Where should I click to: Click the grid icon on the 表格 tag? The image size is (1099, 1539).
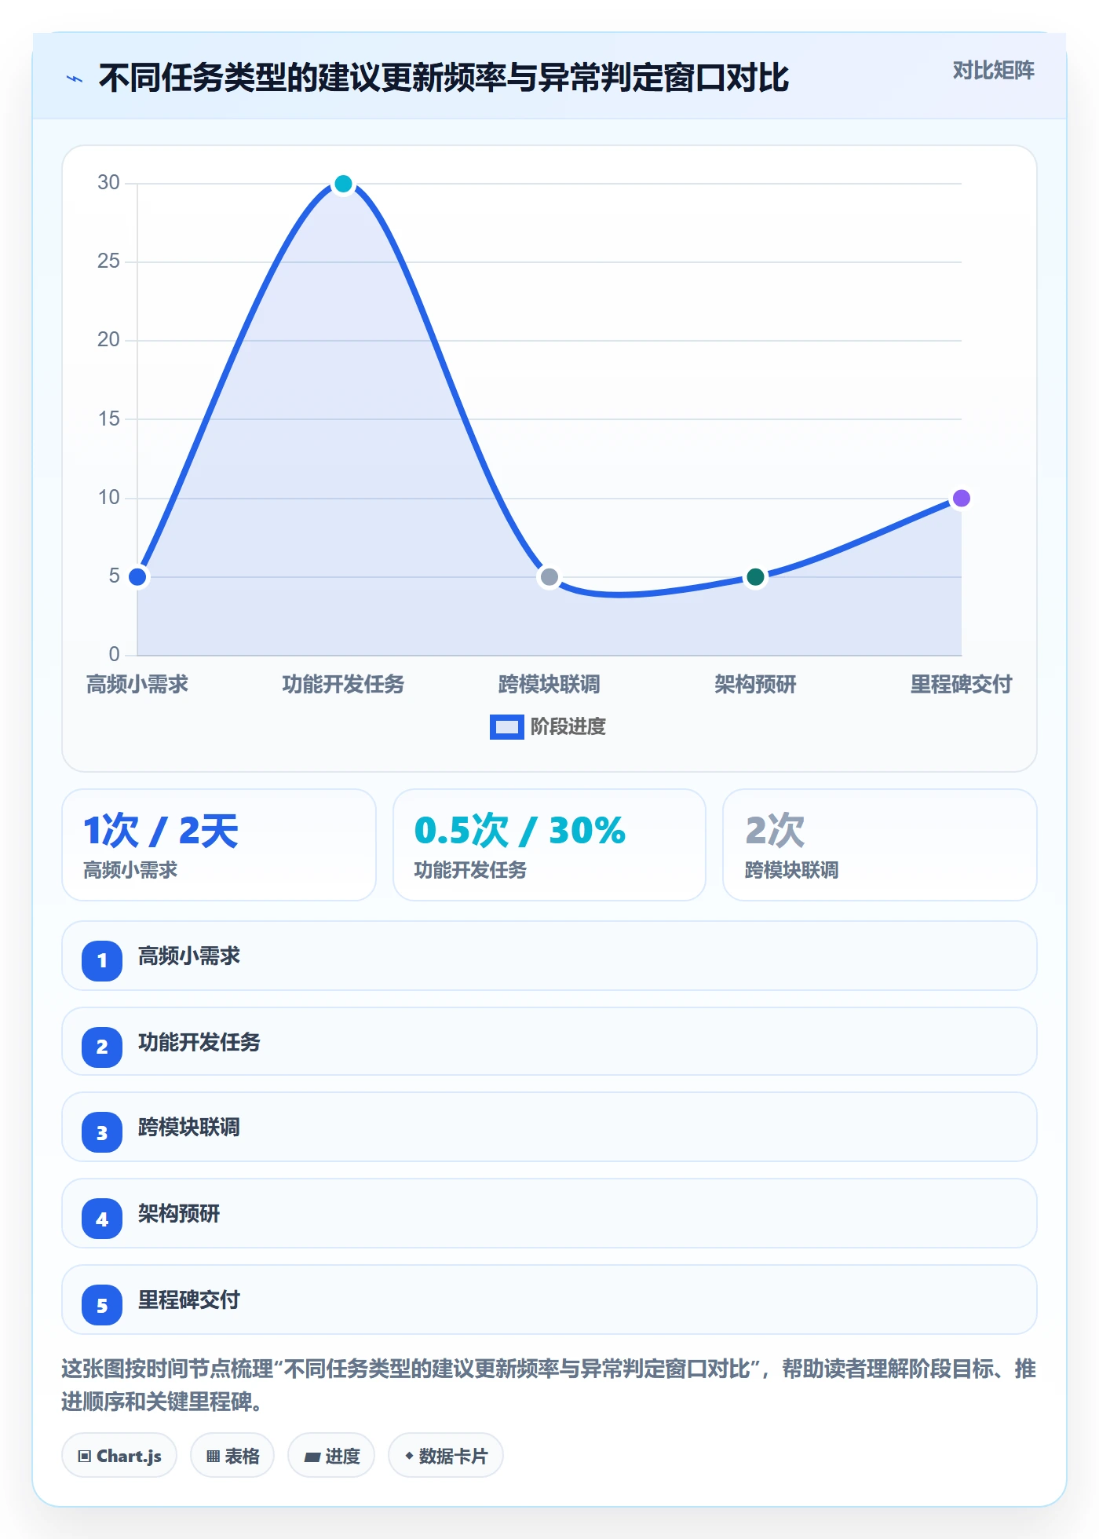(213, 1457)
